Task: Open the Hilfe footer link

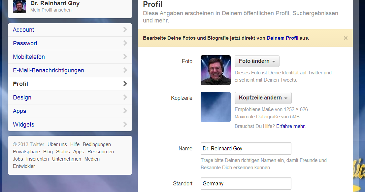Action: 75,144
